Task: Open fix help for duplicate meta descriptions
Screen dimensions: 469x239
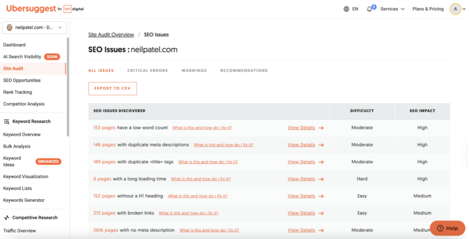Action: pos(223,144)
